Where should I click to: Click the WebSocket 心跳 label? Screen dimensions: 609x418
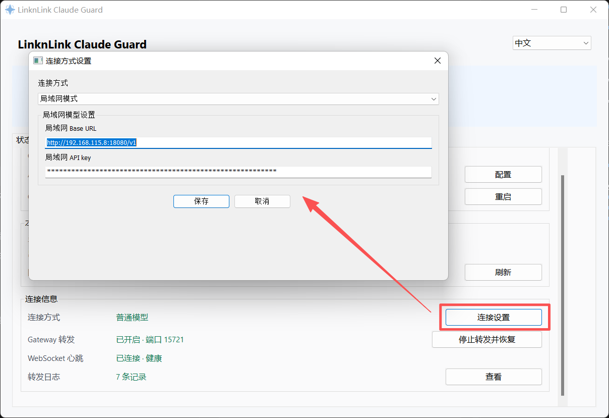[55, 358]
